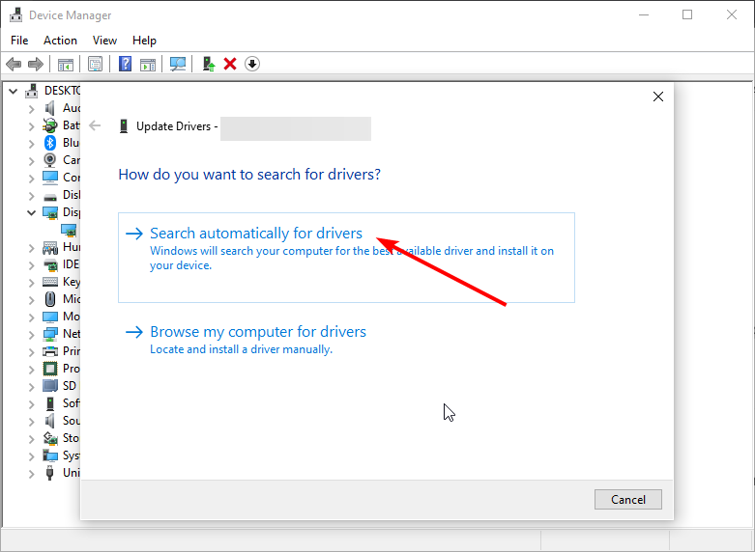Select the Disk drives category icon
The image size is (755, 552).
50,196
